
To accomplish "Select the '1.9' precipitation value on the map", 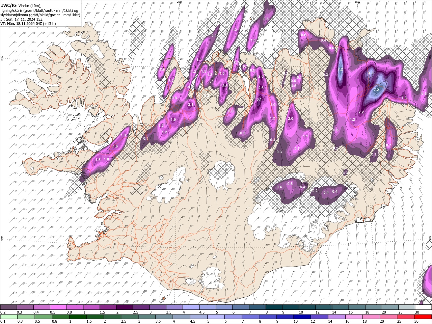I will point(173,119).
